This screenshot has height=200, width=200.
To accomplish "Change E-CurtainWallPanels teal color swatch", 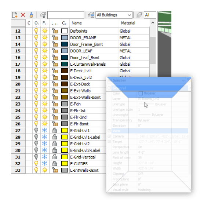I will [65, 64].
